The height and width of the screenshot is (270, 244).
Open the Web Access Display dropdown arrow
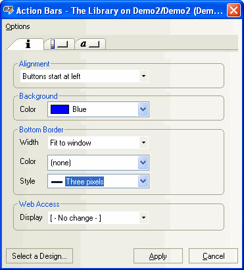click(x=143, y=218)
